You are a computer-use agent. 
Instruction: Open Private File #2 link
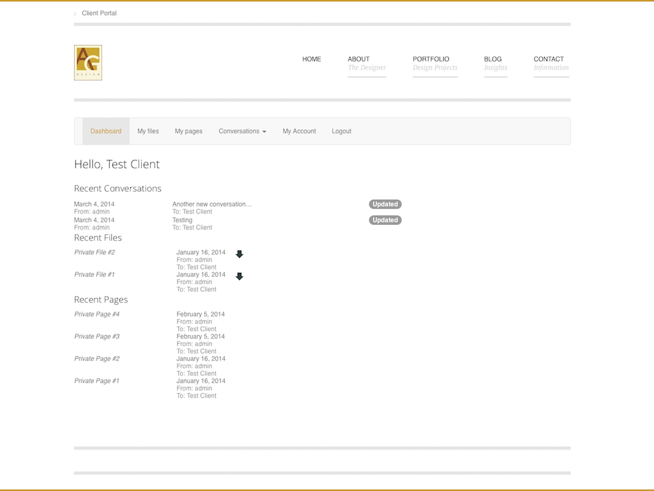tap(95, 253)
